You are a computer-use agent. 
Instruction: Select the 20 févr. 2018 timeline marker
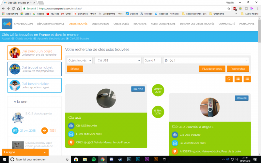(x=158, y=90)
